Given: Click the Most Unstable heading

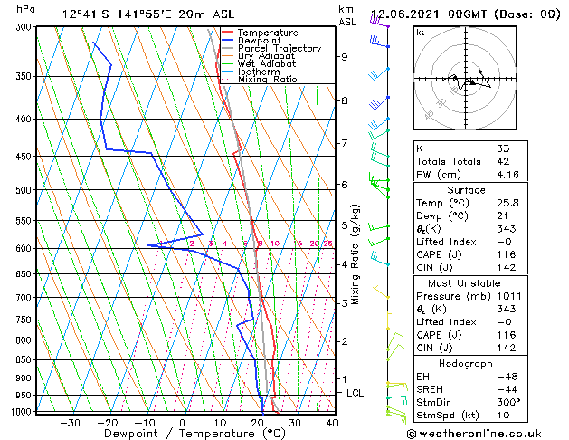Looking at the screenshot, I should (x=464, y=283).
